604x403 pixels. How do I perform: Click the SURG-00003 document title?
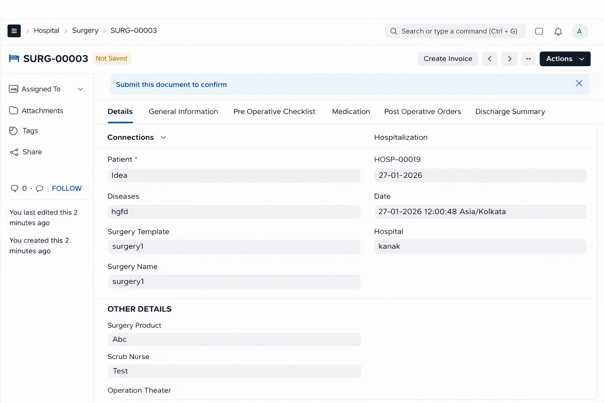coord(56,59)
